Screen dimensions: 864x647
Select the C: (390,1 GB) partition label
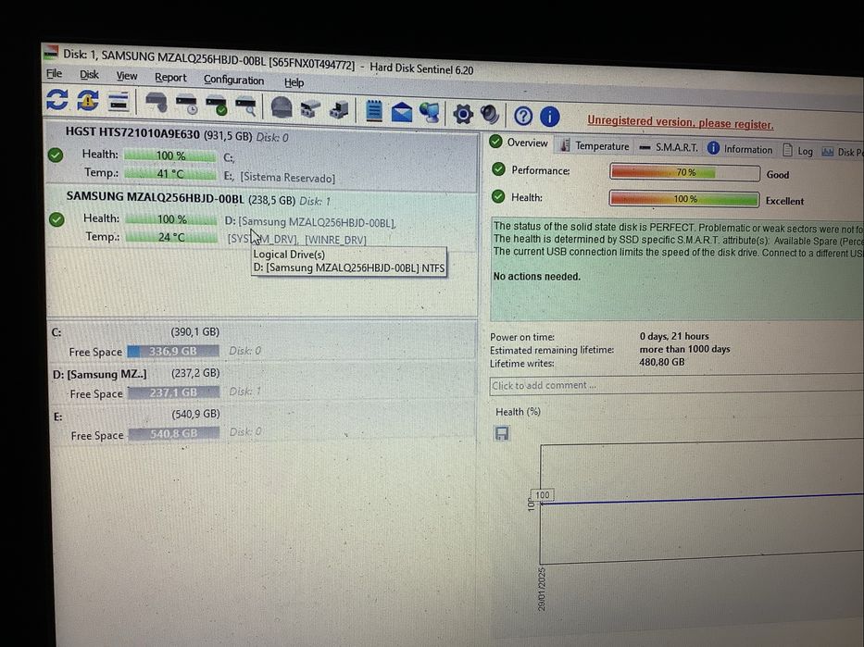tap(135, 332)
